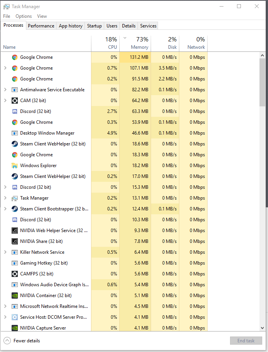The image size is (268, 352).
Task: Click the 46.6 MB memory value
Action: point(140,133)
